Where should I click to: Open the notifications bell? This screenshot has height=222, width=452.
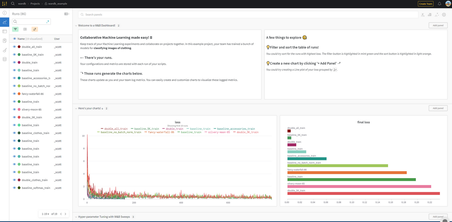pos(440,4)
